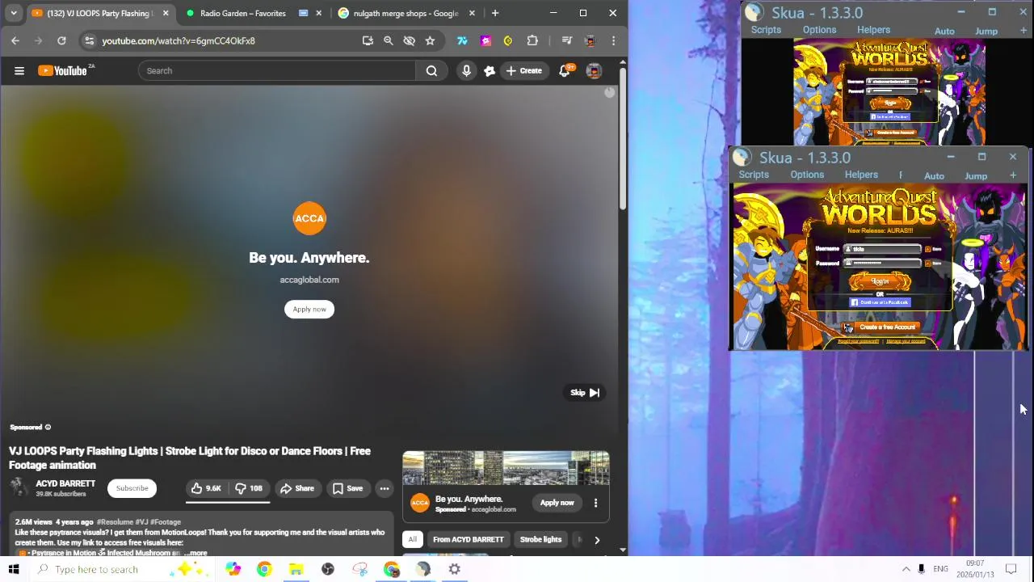1034x582 pixels.
Task: Open Windows Start menu
Action: tap(14, 569)
